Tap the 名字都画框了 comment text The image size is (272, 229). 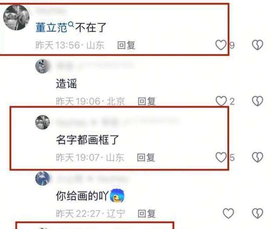tap(87, 140)
